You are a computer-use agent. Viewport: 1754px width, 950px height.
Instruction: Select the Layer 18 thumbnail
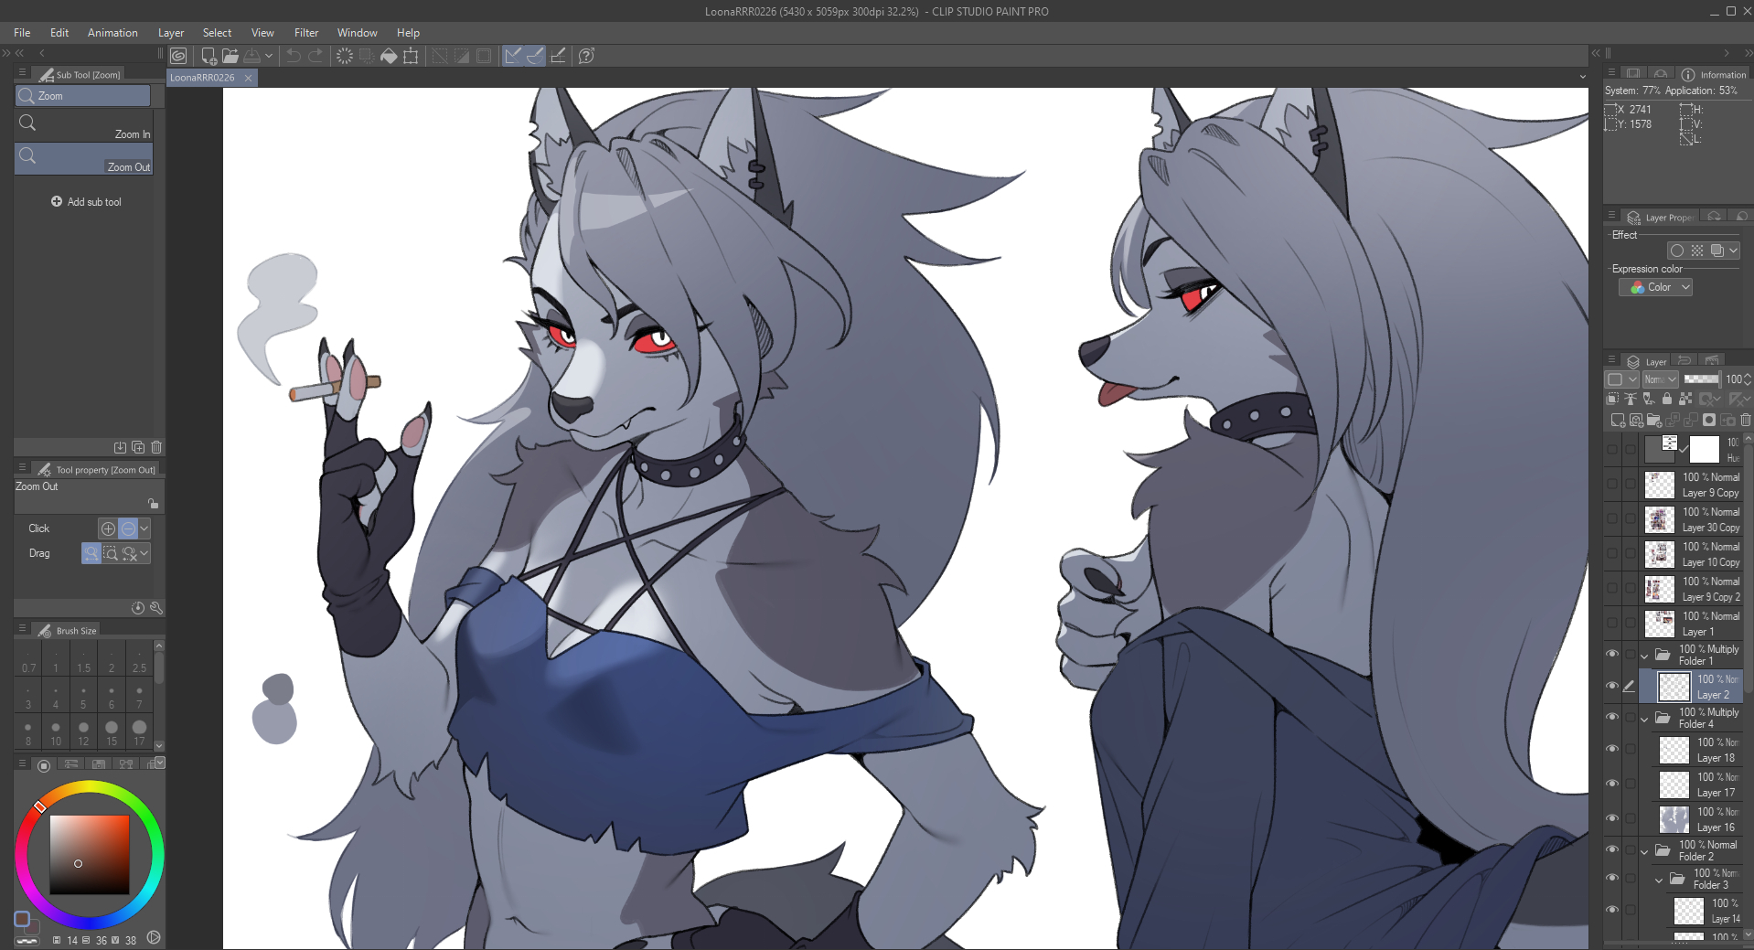1674,750
